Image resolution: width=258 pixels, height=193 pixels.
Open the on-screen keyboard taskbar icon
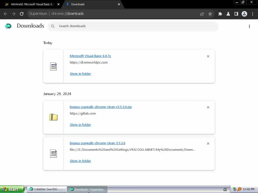pos(225,189)
